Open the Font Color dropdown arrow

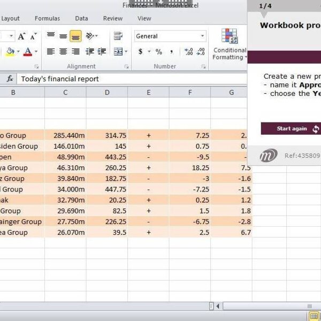coord(36,51)
